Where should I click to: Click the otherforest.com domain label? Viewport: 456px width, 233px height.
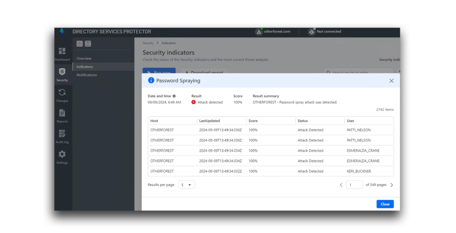[277, 32]
